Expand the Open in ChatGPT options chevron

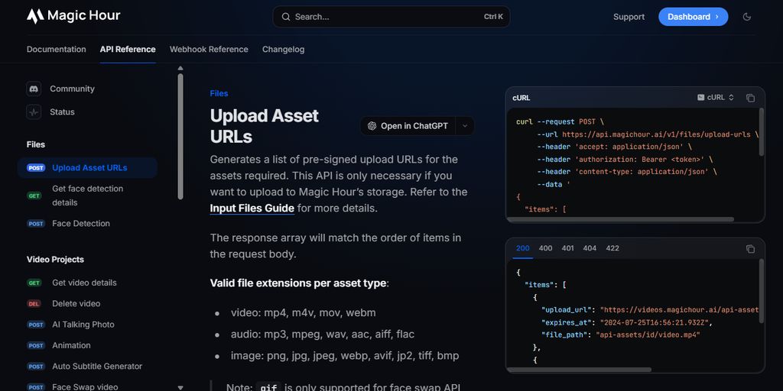[x=465, y=126]
